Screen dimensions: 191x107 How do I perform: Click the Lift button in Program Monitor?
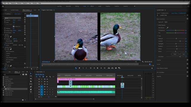[109, 68]
